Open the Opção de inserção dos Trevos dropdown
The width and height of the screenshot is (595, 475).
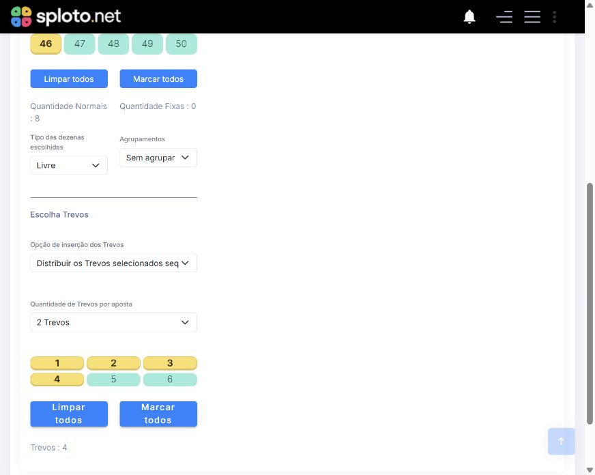pyautogui.click(x=113, y=263)
